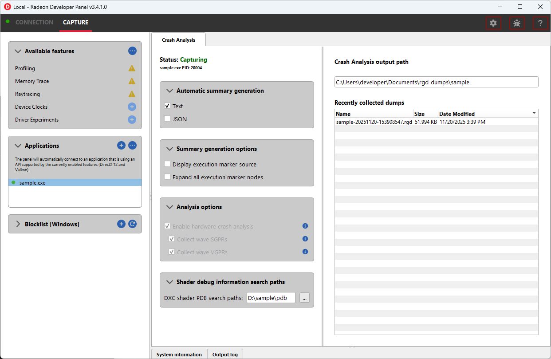Expand the Blocklist [Windows] section

[18, 224]
